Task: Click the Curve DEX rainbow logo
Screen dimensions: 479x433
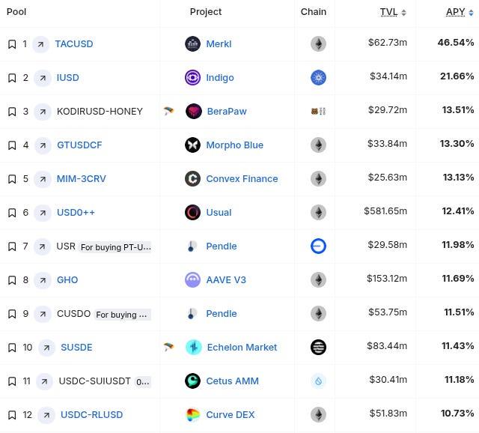Action: (x=192, y=415)
